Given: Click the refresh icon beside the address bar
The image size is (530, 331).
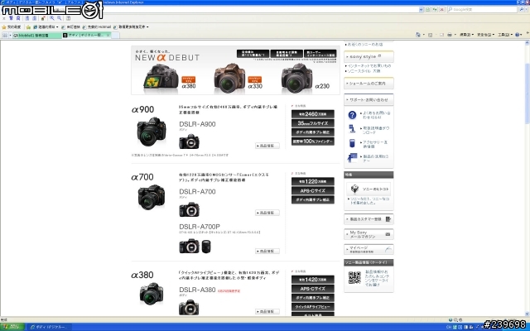Looking at the screenshot, I should pos(435,9).
